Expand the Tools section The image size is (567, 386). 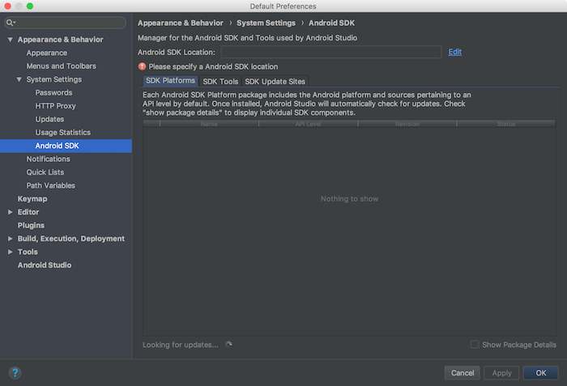pos(10,252)
